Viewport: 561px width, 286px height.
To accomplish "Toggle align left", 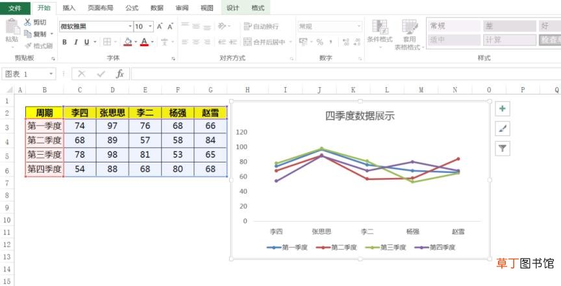I will [184, 42].
